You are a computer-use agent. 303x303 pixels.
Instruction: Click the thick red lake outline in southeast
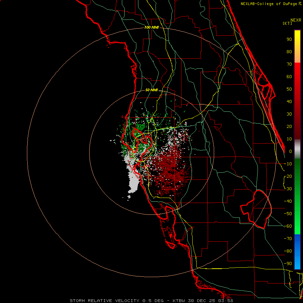click(x=257, y=210)
